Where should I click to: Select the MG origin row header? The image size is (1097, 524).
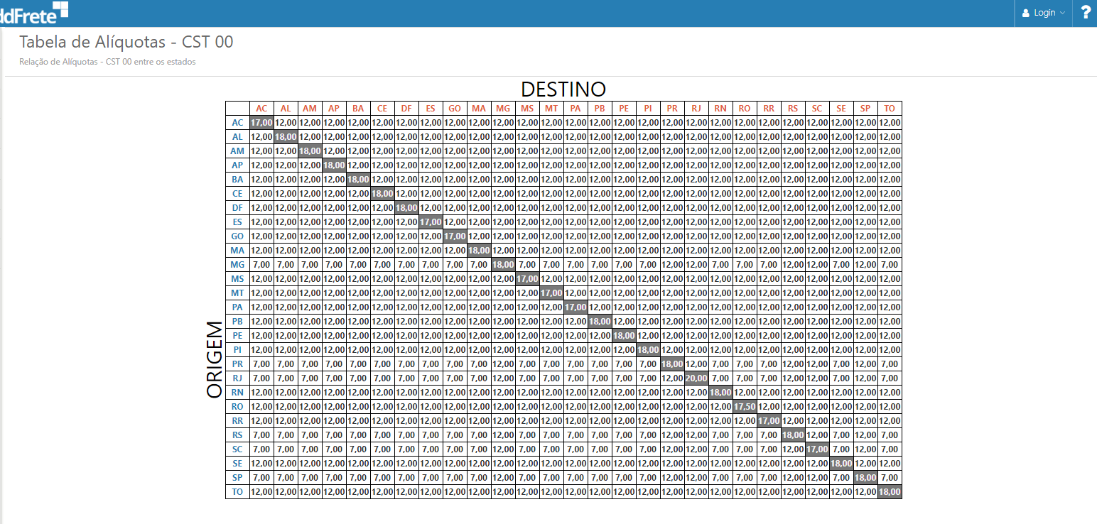click(x=237, y=264)
